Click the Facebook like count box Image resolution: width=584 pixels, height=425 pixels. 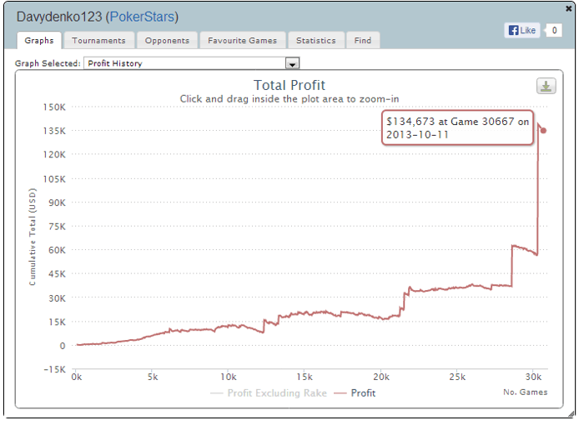(554, 31)
